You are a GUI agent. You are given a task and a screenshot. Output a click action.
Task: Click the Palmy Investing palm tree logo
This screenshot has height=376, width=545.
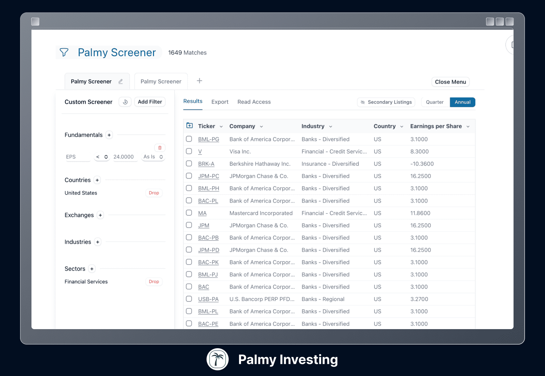coord(218,359)
